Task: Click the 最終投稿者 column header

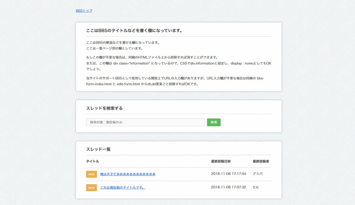Action: point(261,161)
